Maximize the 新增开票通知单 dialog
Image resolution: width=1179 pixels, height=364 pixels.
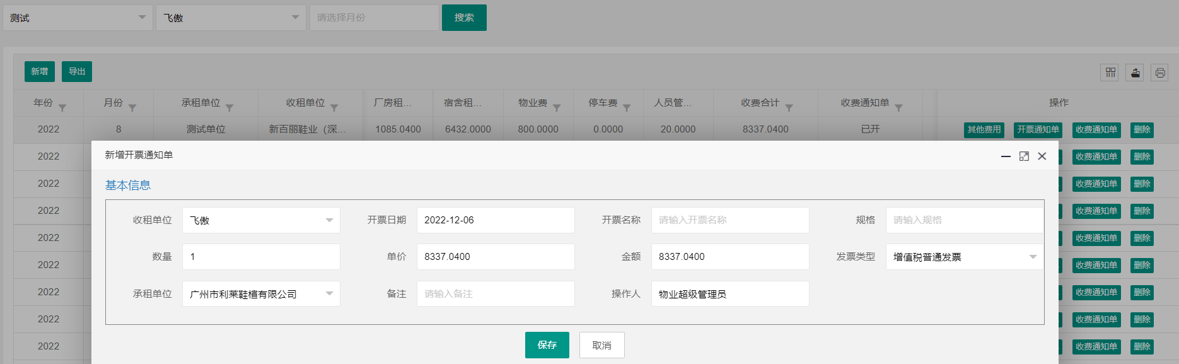(1024, 156)
